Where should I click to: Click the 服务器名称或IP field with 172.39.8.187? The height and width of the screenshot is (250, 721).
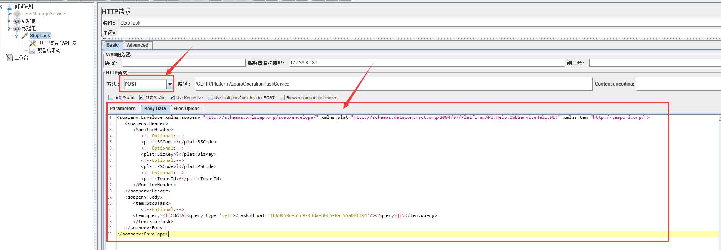click(x=427, y=63)
